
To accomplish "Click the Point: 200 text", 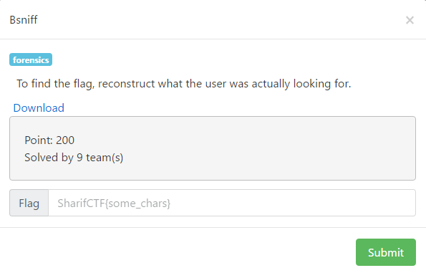I will 49,140.
